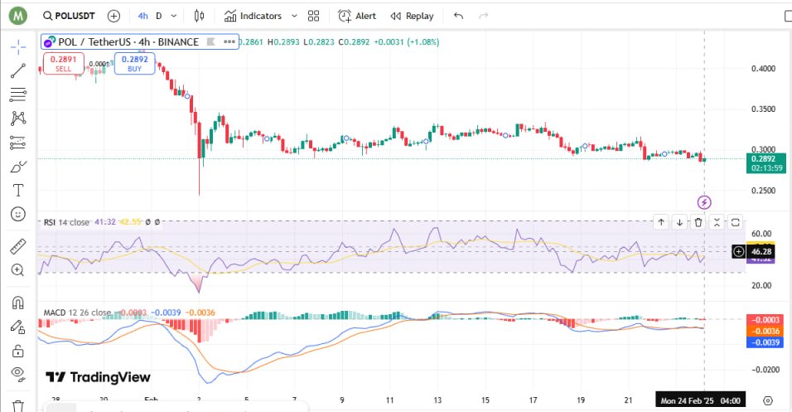Click the RSI 46.28 crosshair value label

pyautogui.click(x=761, y=251)
